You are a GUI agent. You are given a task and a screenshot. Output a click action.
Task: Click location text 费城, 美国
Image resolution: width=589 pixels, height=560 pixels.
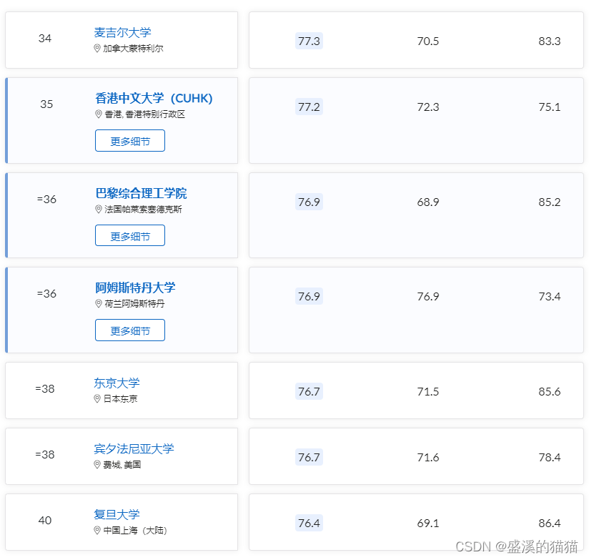click(x=122, y=465)
